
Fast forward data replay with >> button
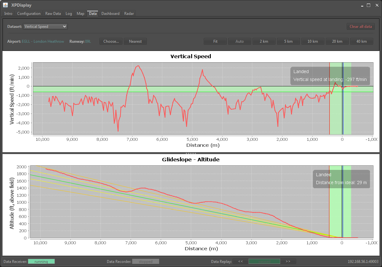(288, 261)
